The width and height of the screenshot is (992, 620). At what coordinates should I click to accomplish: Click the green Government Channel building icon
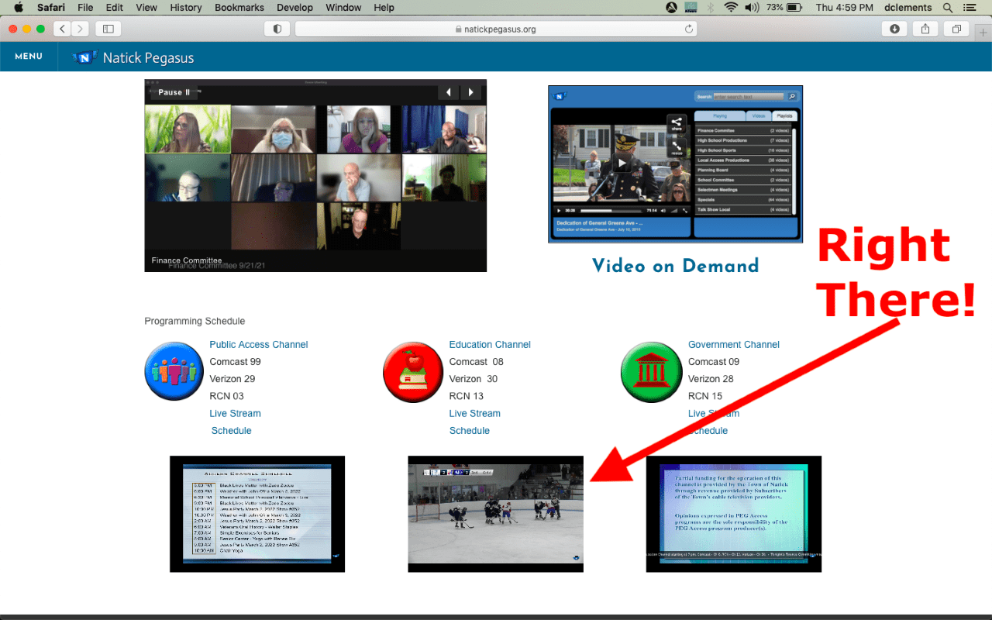coord(651,371)
